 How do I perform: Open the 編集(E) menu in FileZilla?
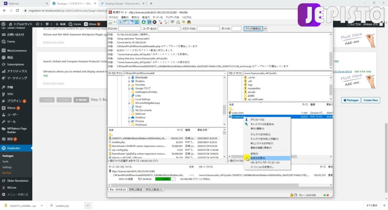pyautogui.click(x=124, y=17)
